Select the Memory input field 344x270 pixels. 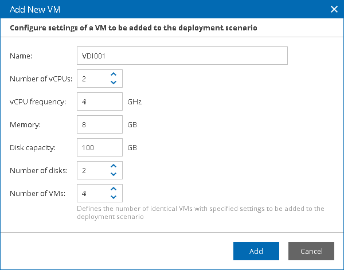tap(99, 124)
